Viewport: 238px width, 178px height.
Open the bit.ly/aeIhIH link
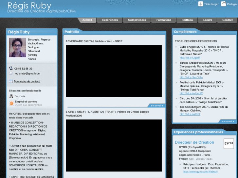[190, 114]
